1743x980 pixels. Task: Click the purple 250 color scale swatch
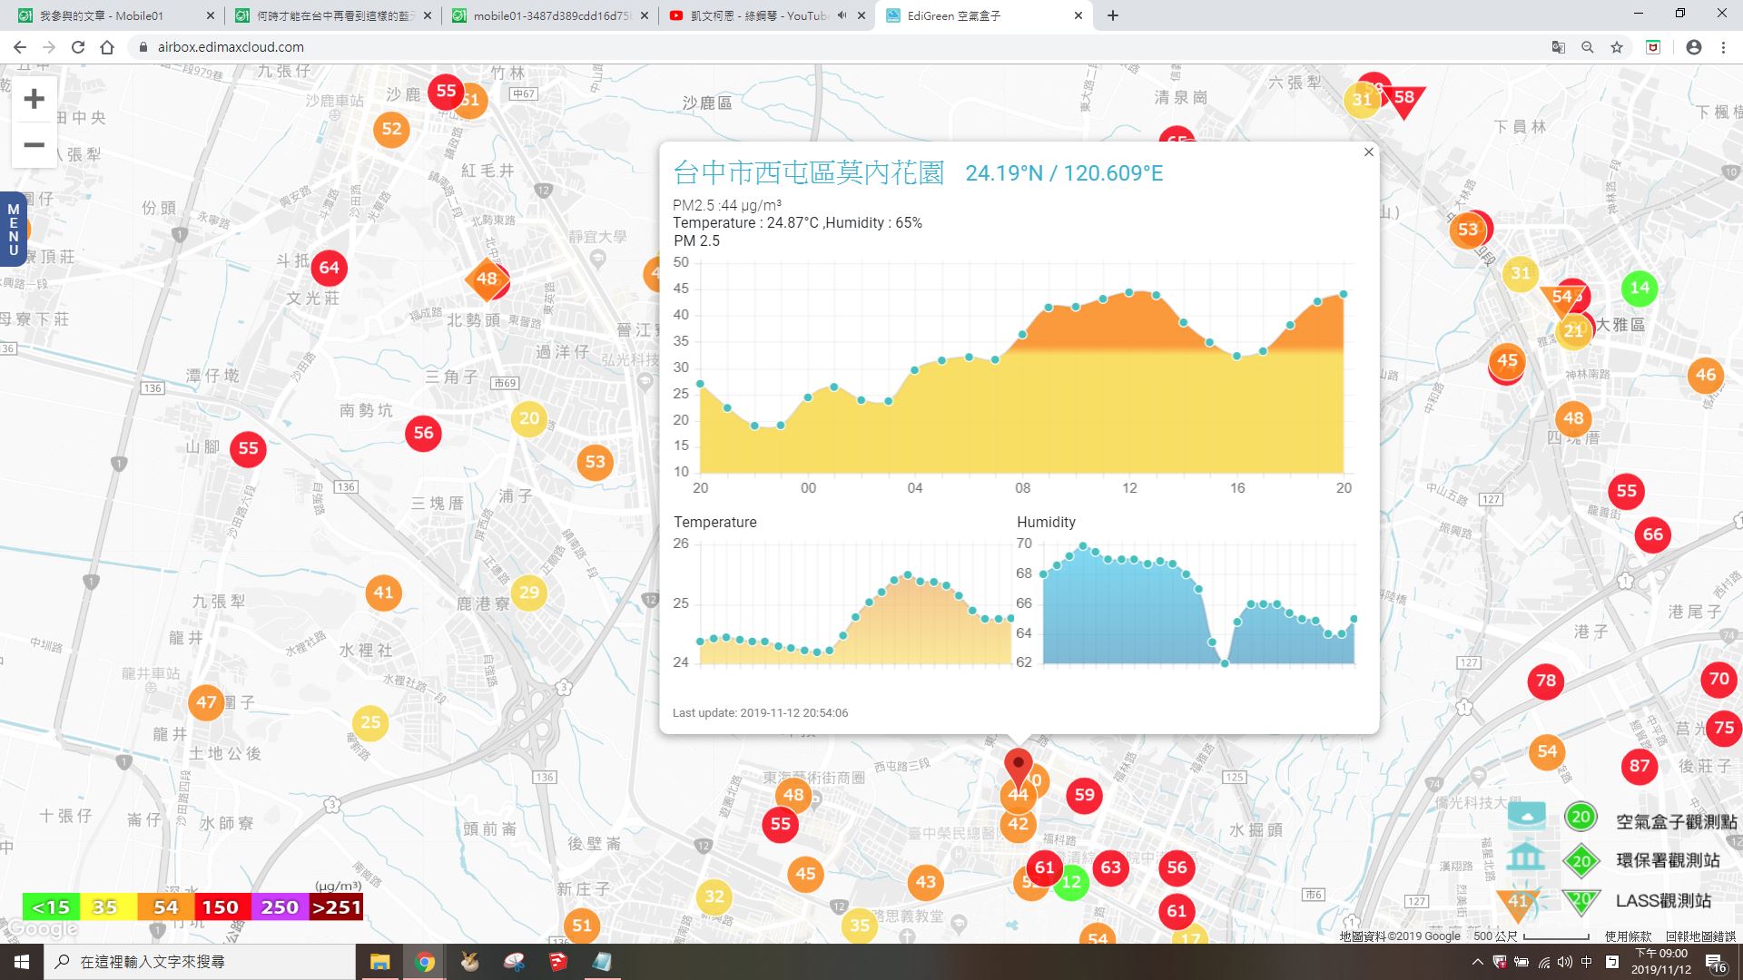(280, 906)
